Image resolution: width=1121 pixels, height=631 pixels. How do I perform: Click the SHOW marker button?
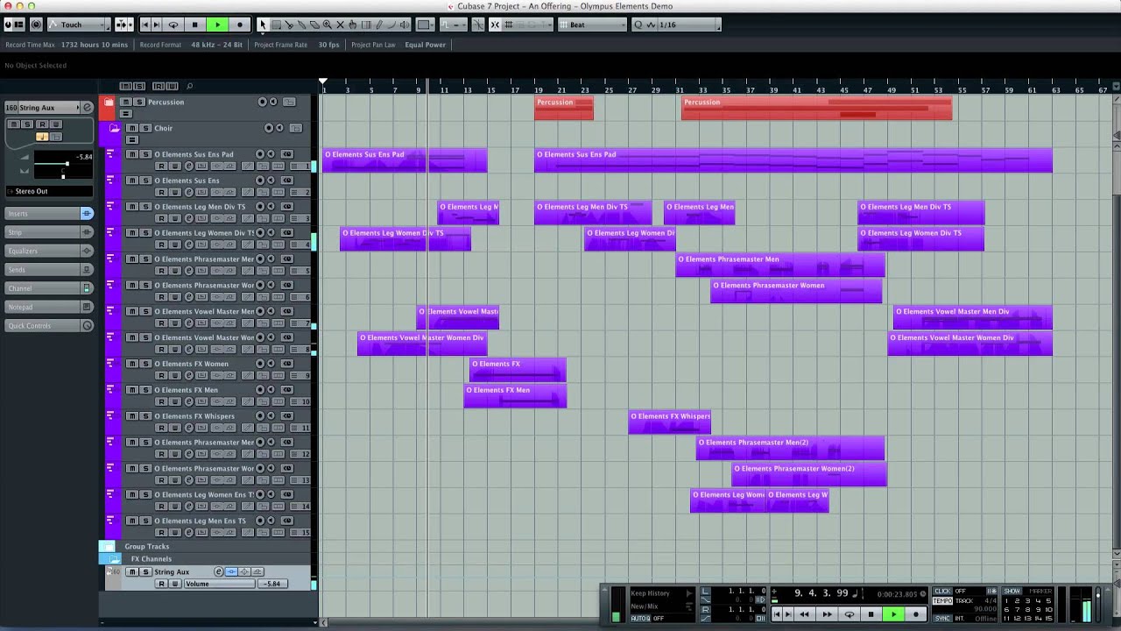[x=1012, y=591]
